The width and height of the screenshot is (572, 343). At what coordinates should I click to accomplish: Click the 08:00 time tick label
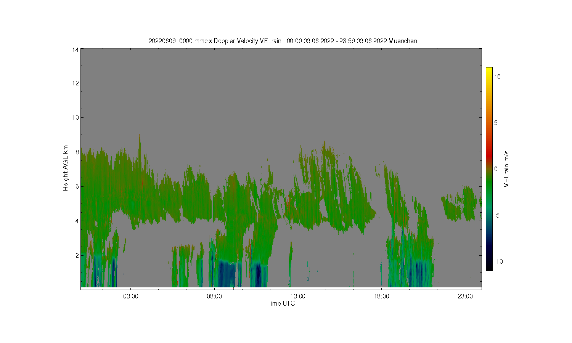coord(214,296)
